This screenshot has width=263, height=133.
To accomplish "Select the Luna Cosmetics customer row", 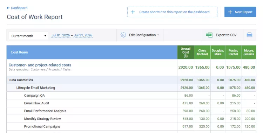I will pyautogui.click(x=131, y=80).
